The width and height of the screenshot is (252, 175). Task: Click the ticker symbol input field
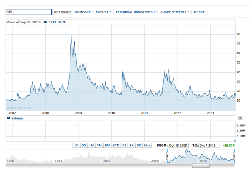pos(29,12)
